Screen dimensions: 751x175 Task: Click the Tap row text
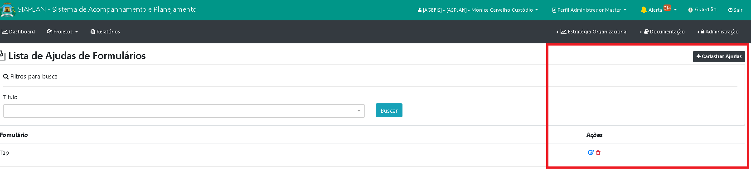(5, 153)
